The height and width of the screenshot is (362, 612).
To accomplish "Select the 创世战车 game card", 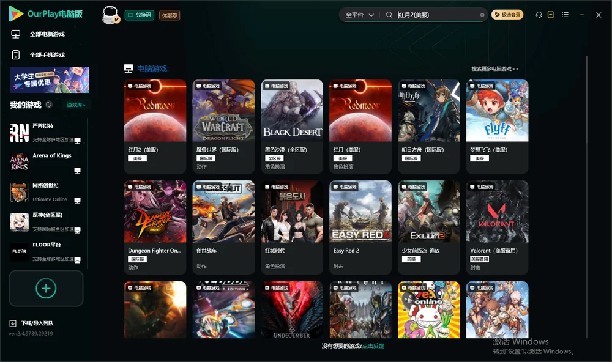I will pyautogui.click(x=223, y=227).
